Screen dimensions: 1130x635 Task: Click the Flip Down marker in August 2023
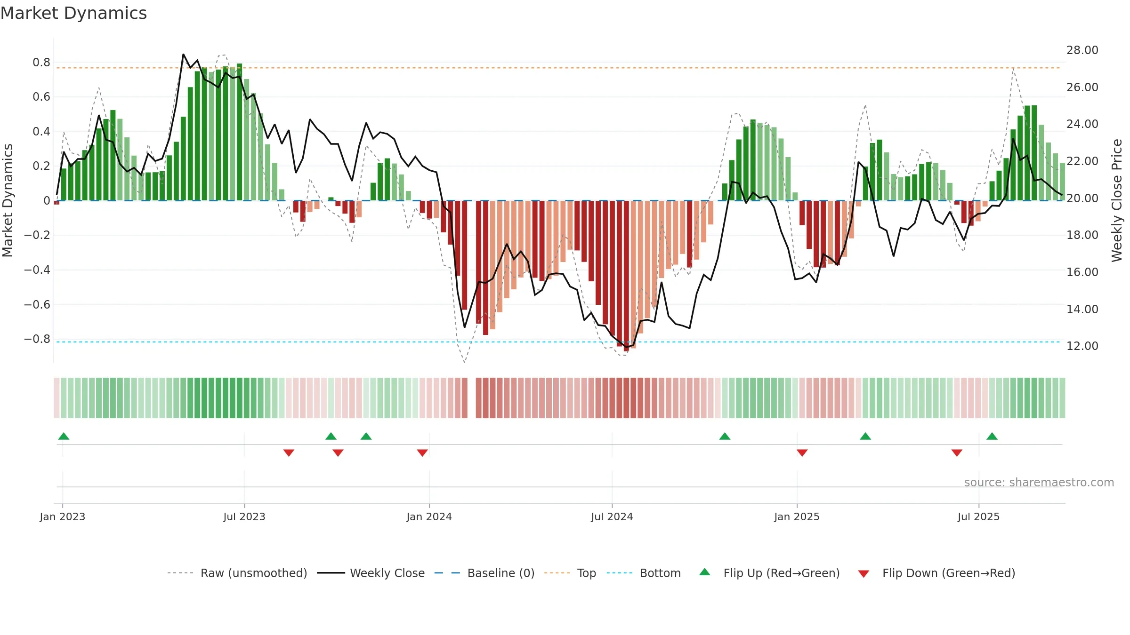pos(289,452)
